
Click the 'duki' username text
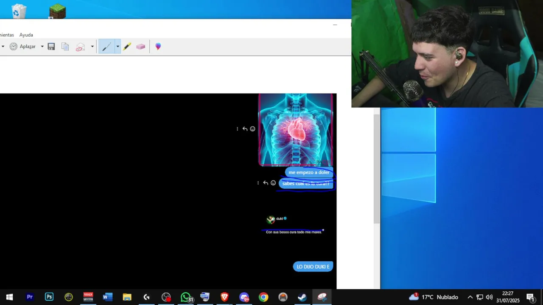[x=279, y=219]
